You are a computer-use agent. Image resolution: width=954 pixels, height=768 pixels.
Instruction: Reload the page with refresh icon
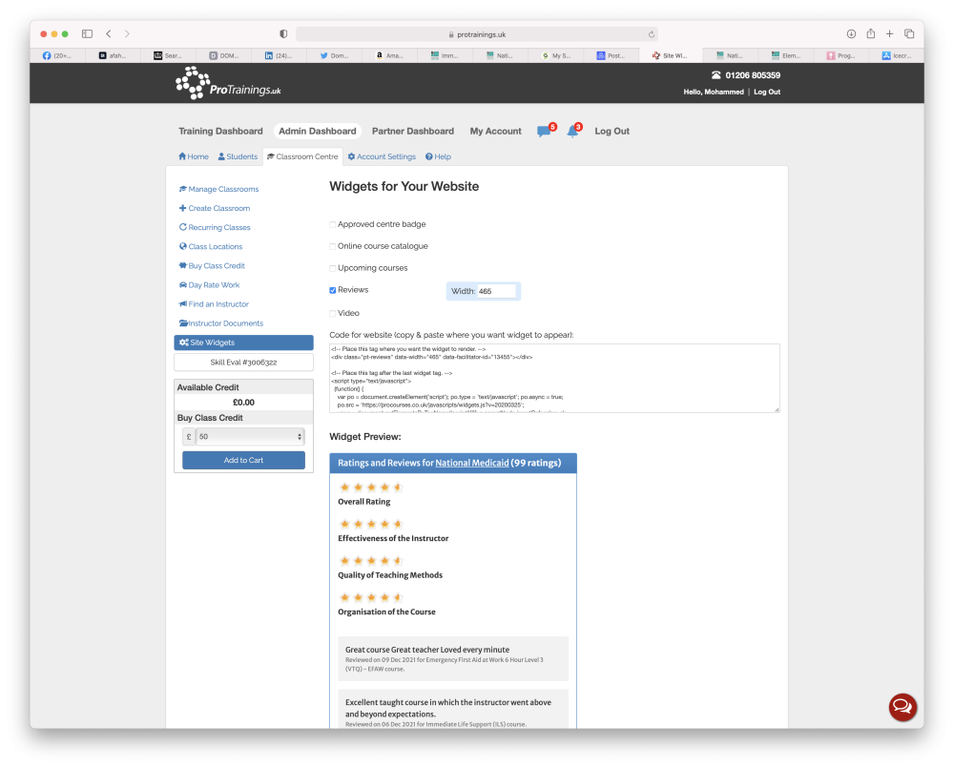point(651,34)
